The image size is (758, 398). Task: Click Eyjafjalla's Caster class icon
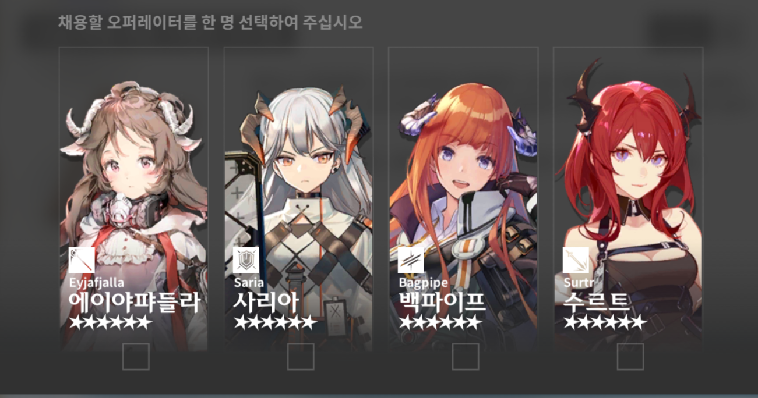point(82,260)
